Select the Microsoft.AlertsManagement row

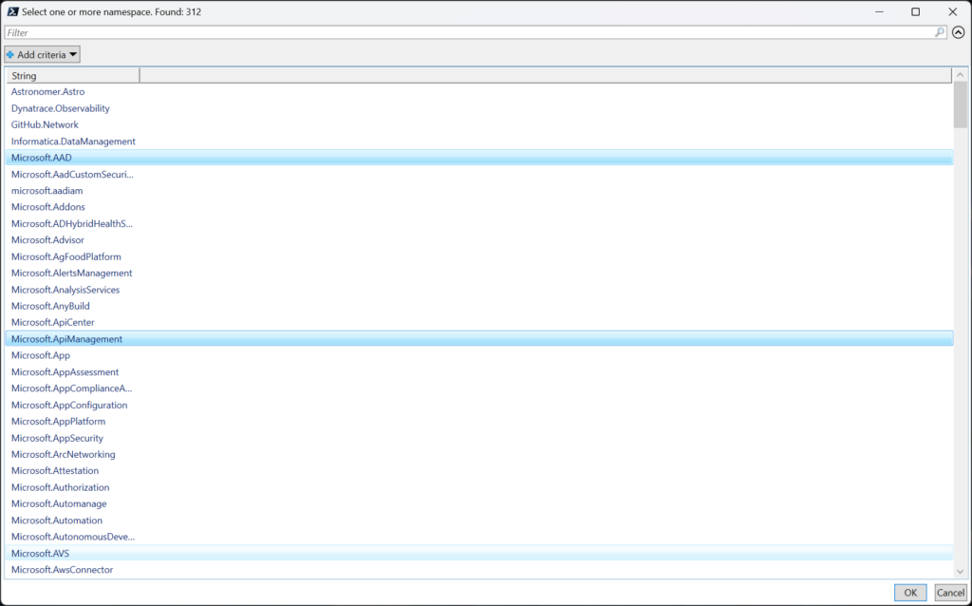[x=479, y=273]
